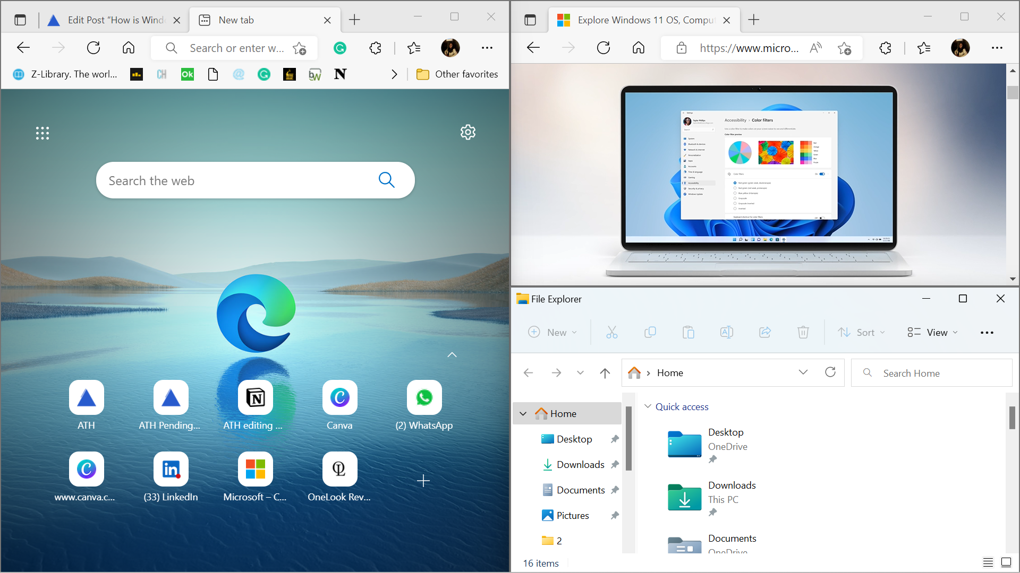The image size is (1020, 573).
Task: Open the View dropdown in File Explorer
Action: coord(933,333)
